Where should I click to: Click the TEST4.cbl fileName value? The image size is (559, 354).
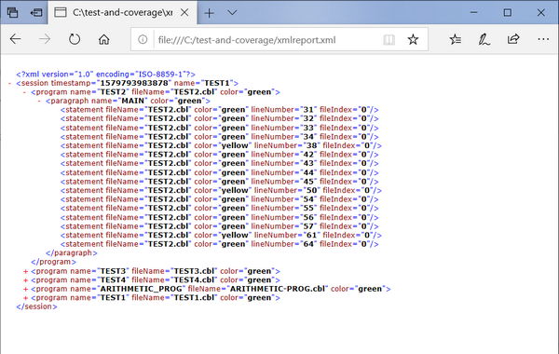pos(194,279)
